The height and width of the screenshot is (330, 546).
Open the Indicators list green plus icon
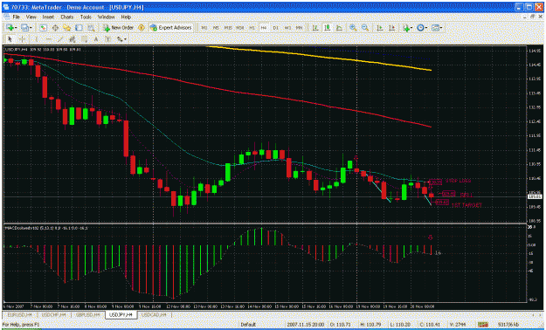405,28
